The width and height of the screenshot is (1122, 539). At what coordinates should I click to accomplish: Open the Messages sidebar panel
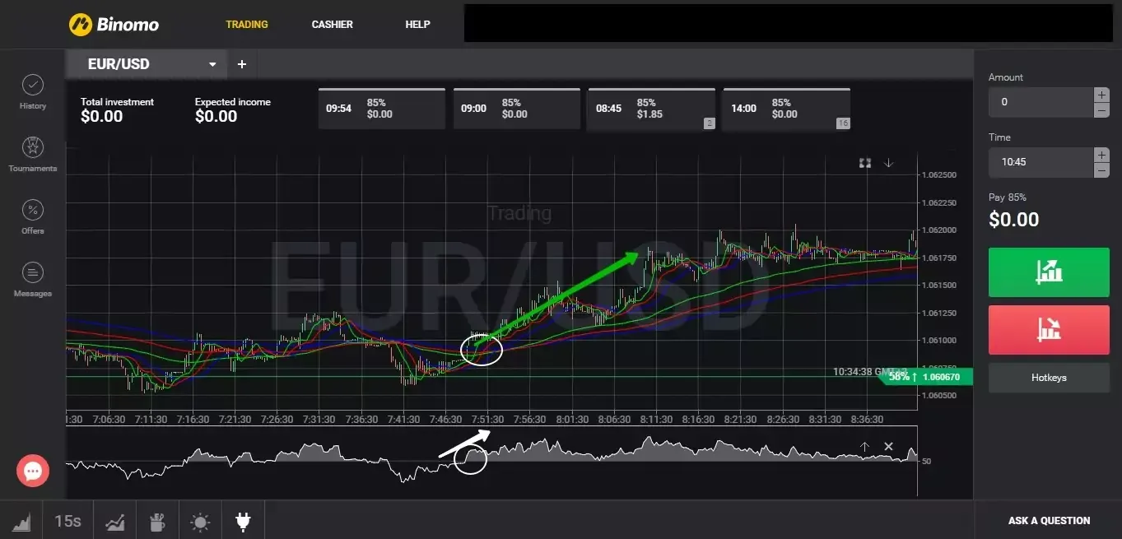(33, 280)
